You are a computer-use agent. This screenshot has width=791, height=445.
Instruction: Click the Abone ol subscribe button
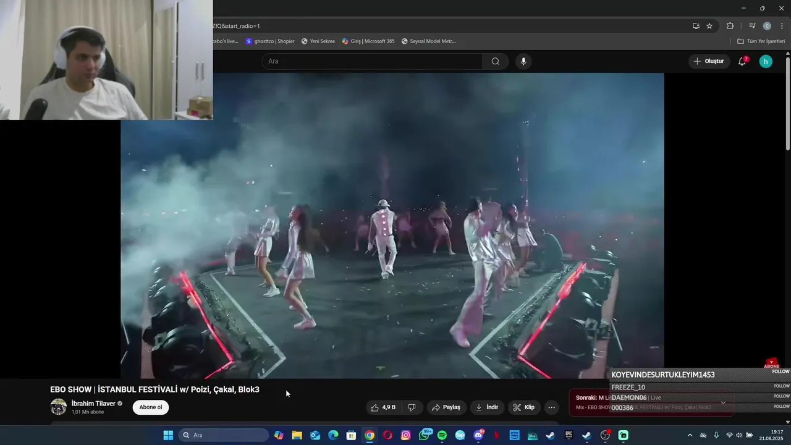click(x=151, y=407)
